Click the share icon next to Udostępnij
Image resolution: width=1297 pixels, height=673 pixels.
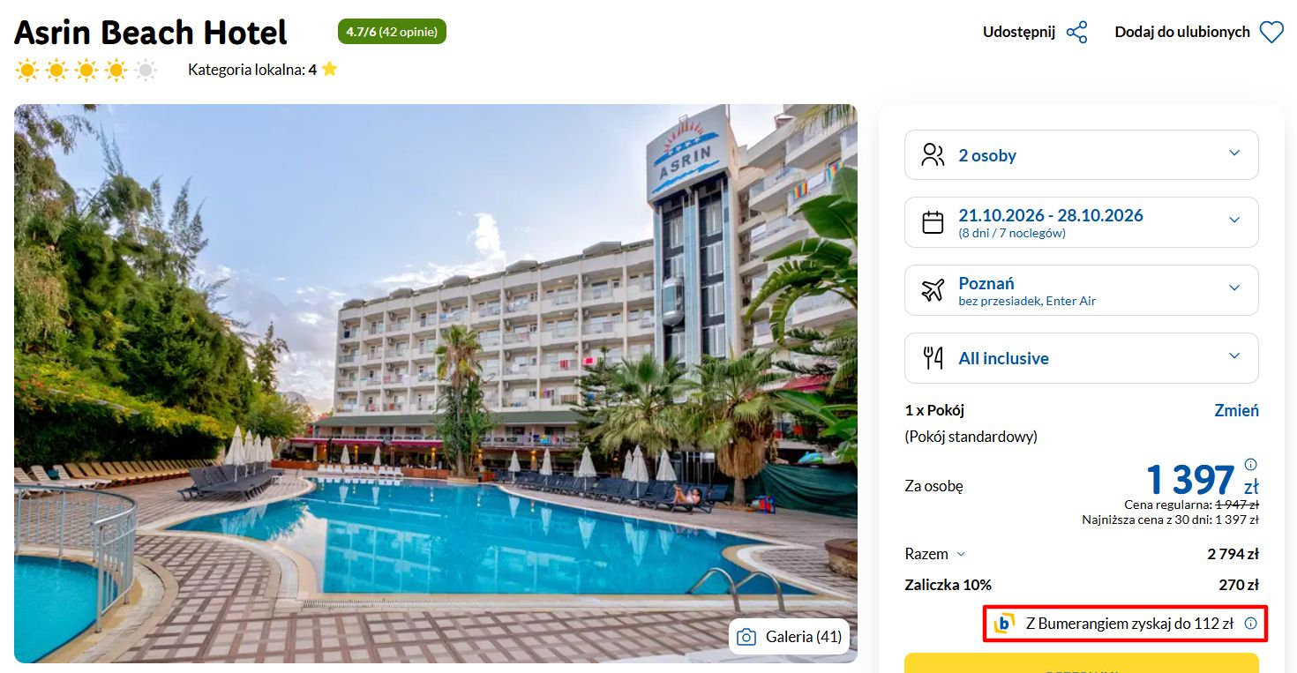(x=1076, y=33)
